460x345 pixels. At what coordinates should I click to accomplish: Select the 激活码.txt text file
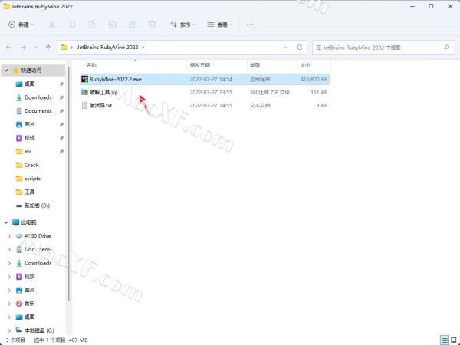tap(205, 105)
